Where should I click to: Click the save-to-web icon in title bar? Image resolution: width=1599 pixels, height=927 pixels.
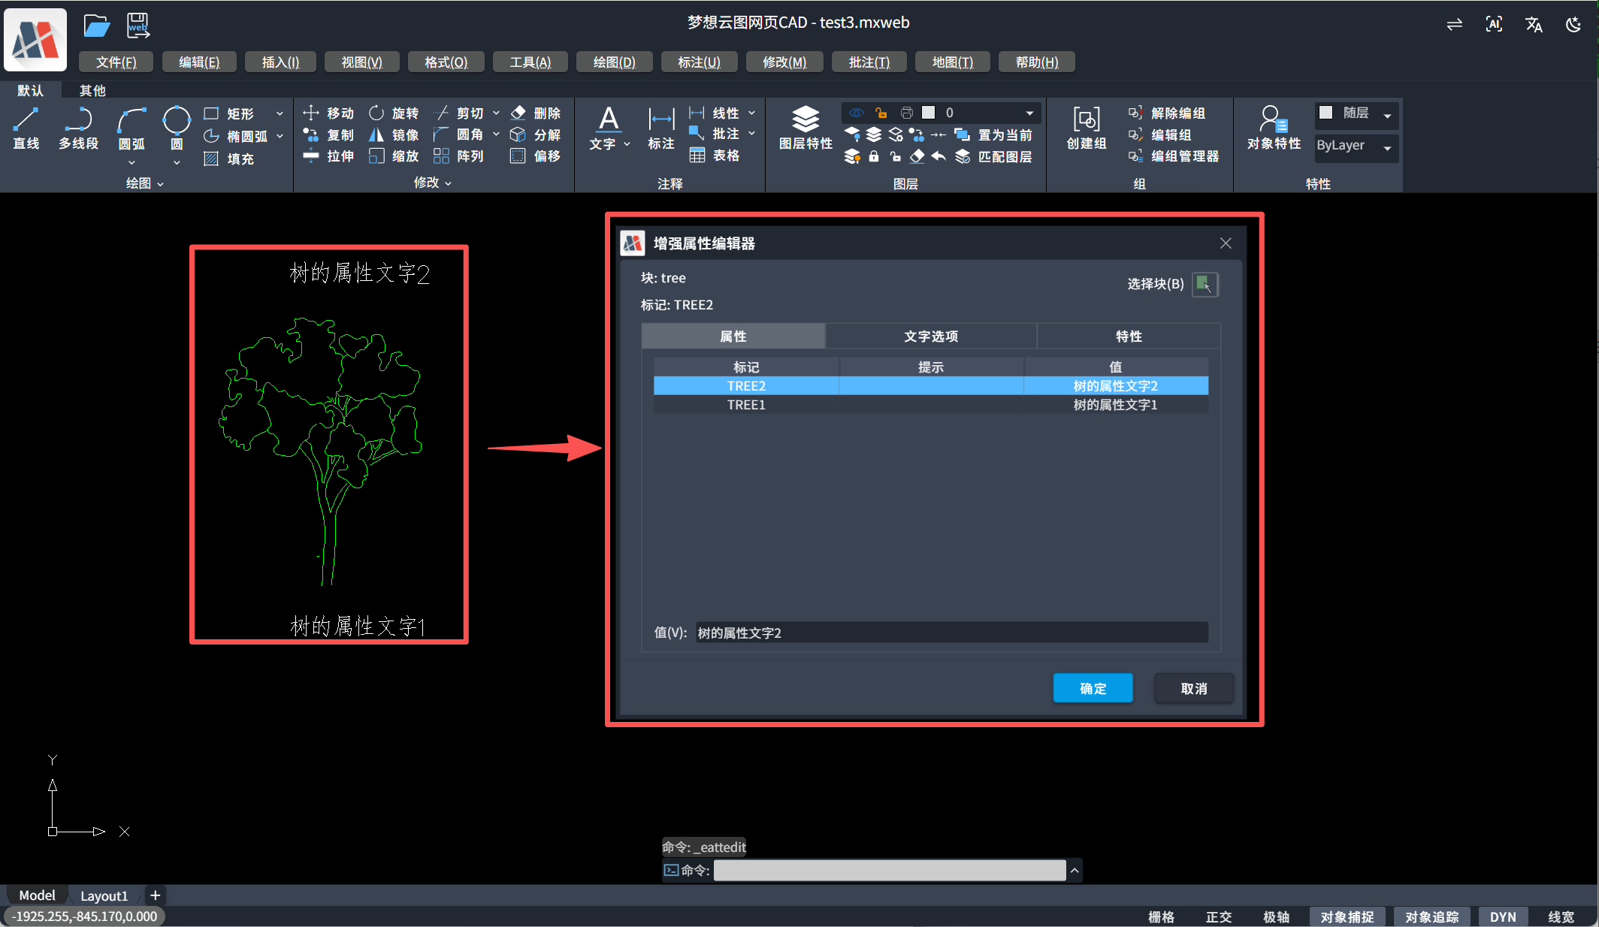coord(138,26)
